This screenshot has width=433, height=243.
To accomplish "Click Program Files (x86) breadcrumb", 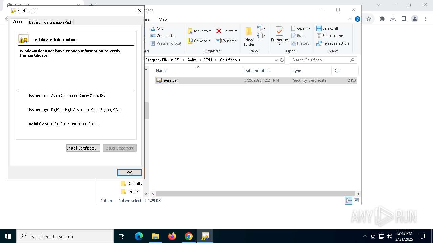I will tap(162, 60).
